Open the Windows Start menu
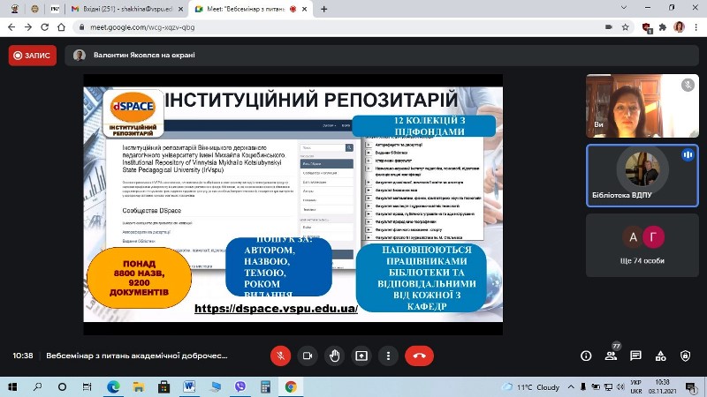 (12, 386)
